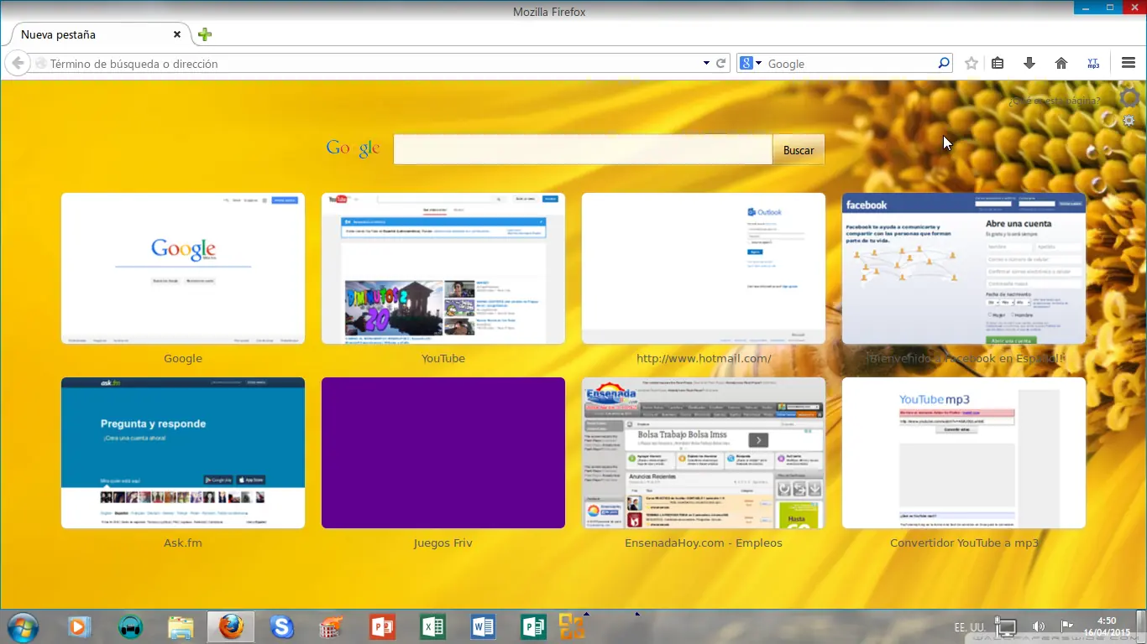Open the purple Juegos Friv tile
Viewport: 1147px width, 644px height.
[x=443, y=453]
